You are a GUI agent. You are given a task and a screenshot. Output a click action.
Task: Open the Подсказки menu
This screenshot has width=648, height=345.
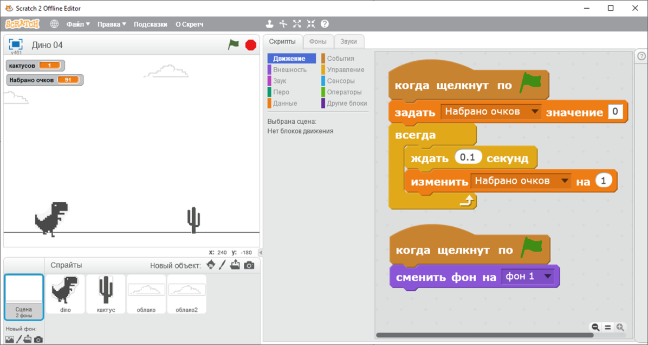click(x=151, y=24)
